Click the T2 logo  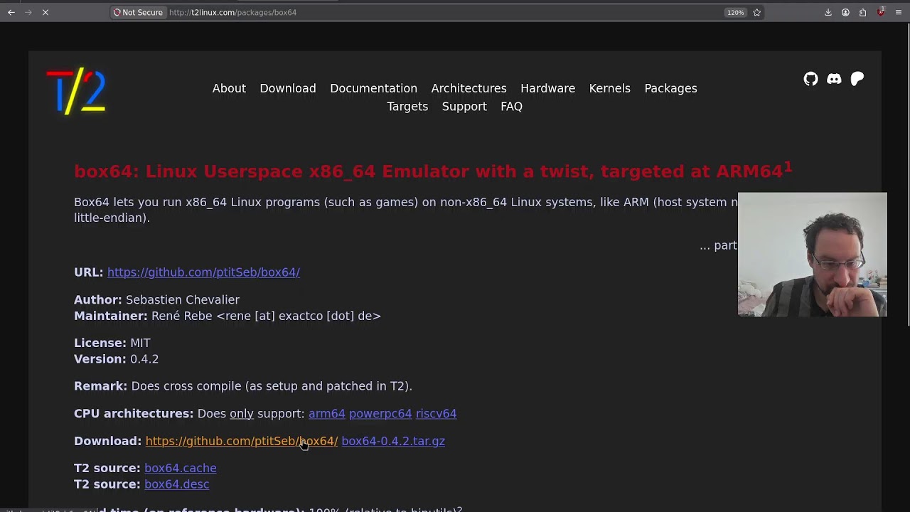point(75,91)
